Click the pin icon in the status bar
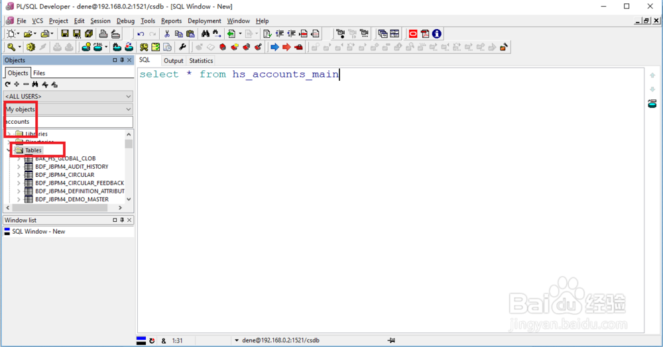The height and width of the screenshot is (347, 663). pos(391,340)
